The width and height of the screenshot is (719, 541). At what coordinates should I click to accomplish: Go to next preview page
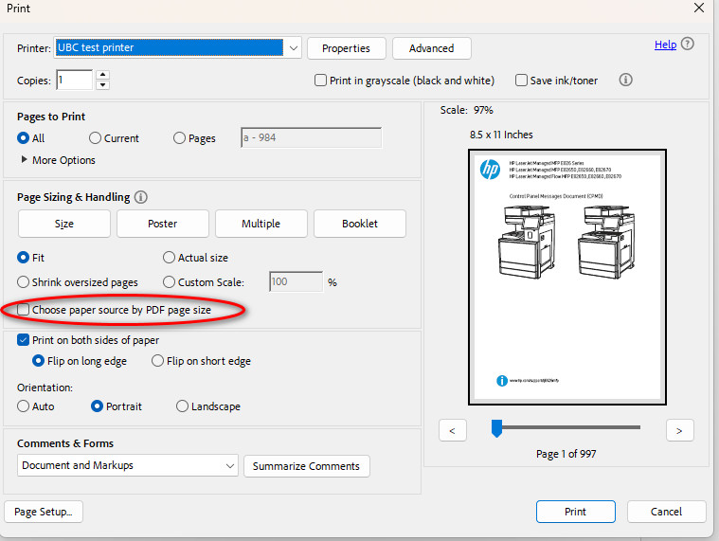pos(679,430)
